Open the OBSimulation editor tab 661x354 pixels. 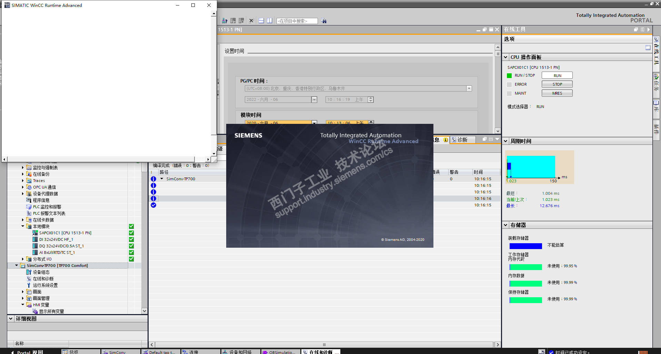(x=280, y=352)
